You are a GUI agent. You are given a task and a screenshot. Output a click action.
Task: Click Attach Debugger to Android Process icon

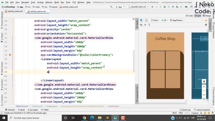[x=177, y=7]
